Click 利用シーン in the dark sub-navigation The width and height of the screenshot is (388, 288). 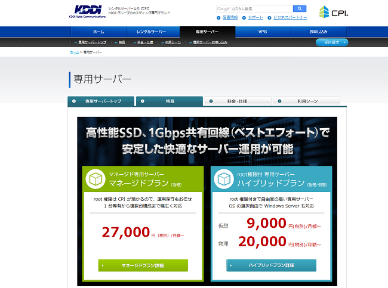[x=173, y=42]
